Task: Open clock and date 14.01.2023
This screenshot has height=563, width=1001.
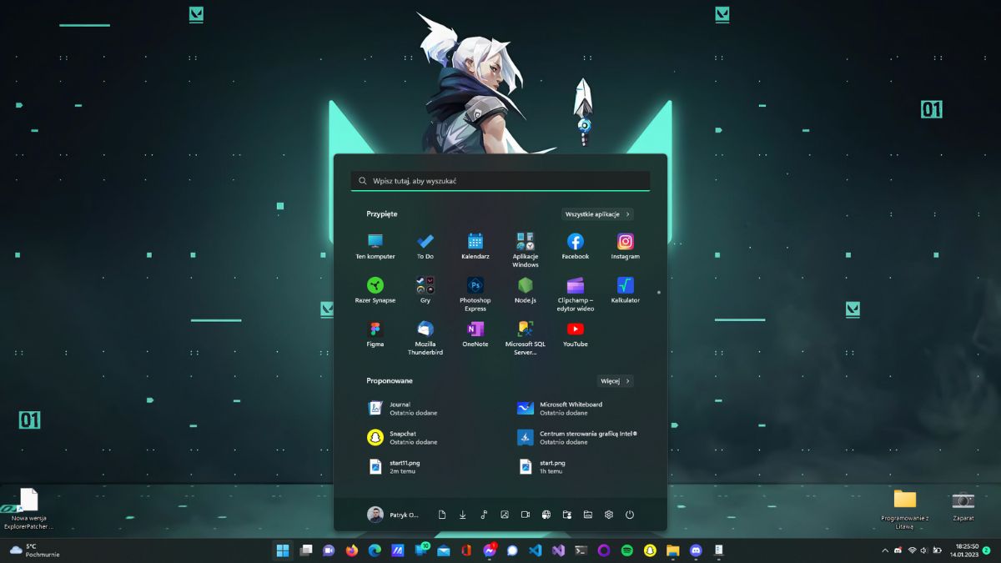Action: pyautogui.click(x=963, y=550)
